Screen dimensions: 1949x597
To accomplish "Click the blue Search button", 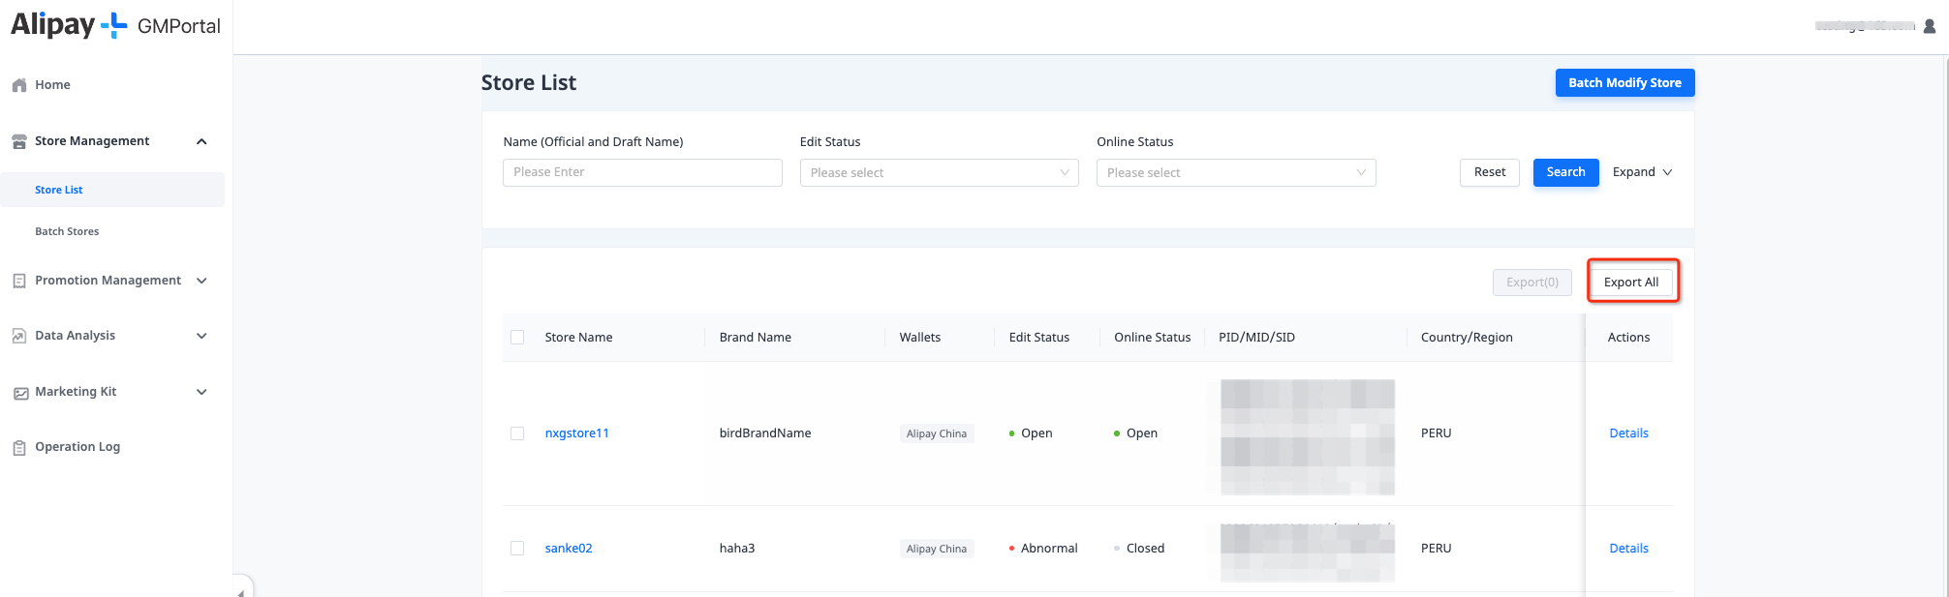I will coord(1565,172).
